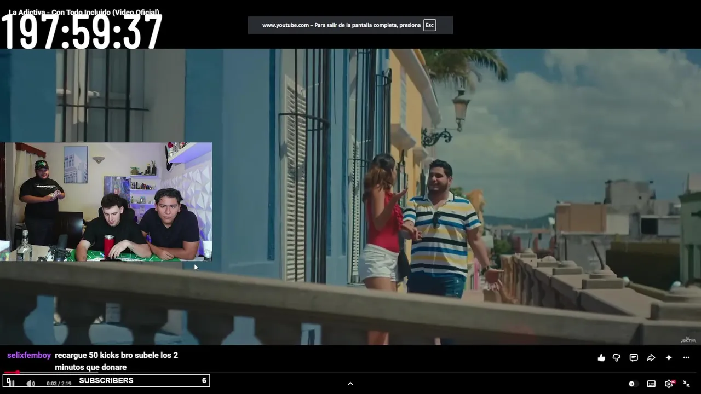Viewport: 701px width, 394px height.
Task: Open the HD settings gear menu
Action: point(669,384)
